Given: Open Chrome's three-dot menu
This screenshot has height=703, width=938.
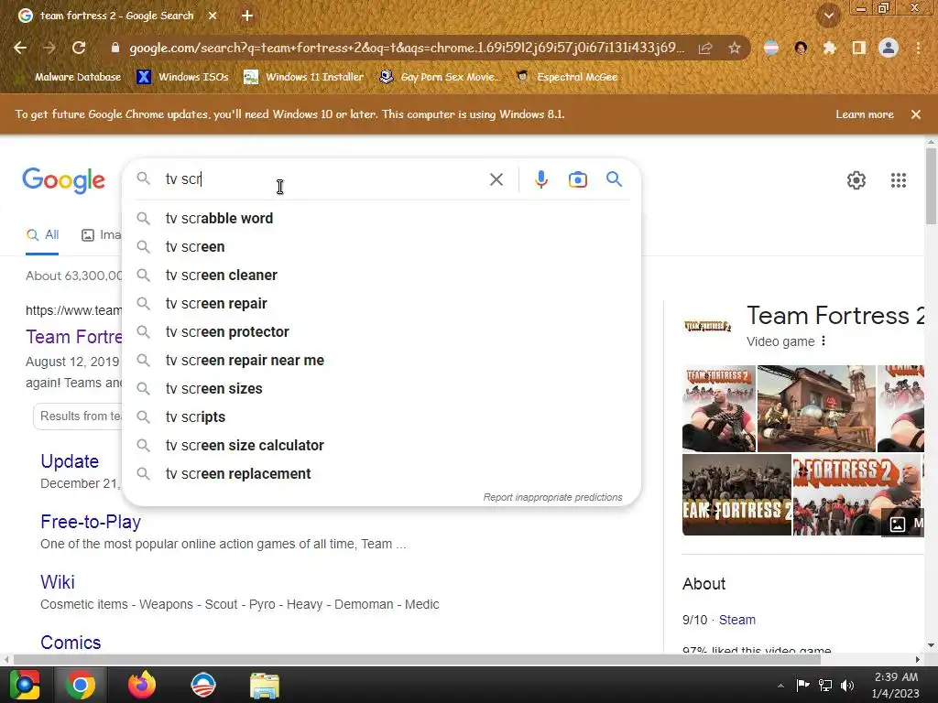Looking at the screenshot, I should [x=918, y=48].
